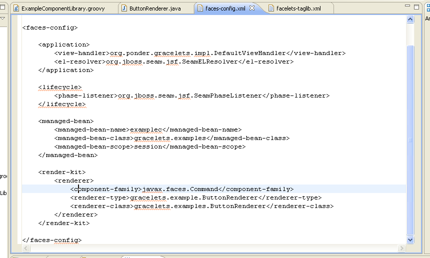
Task: Open the left panel view menu dropdown
Action: tap(2, 18)
